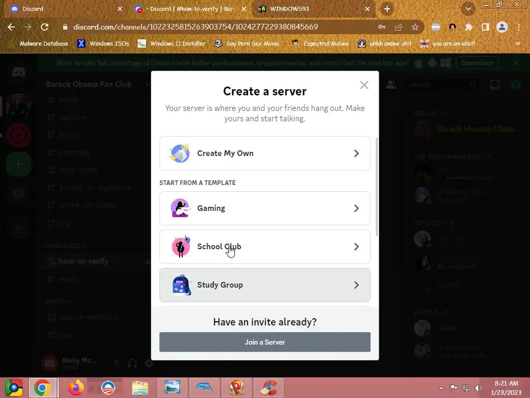Open the Extensions puzzle icon
Image resolution: width=530 pixels, height=398 pixels.
click(x=468, y=27)
